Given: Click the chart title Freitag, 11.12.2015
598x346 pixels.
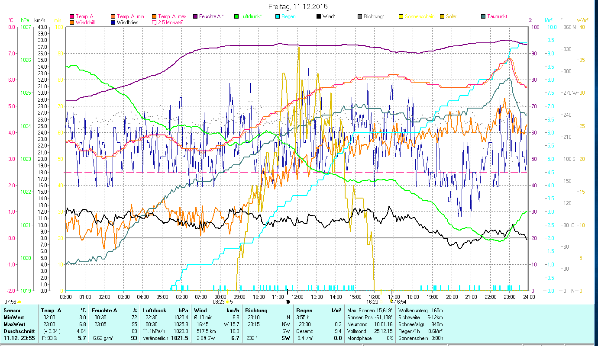Looking at the screenshot, I should click(298, 6).
